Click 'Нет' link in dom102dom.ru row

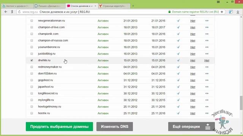[x=193, y=74]
